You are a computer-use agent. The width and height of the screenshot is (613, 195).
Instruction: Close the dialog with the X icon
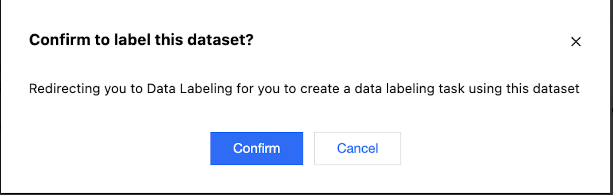pyautogui.click(x=575, y=42)
